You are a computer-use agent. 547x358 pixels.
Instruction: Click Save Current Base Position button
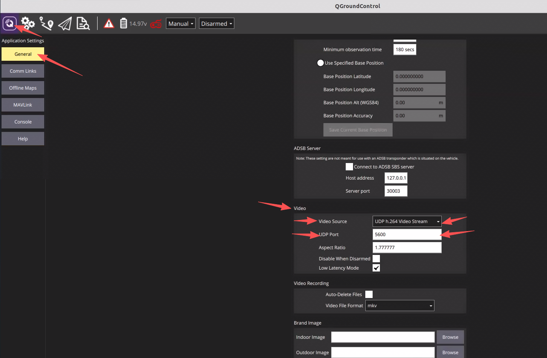(358, 130)
